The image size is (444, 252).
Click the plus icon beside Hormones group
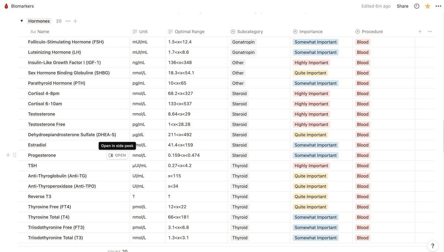tap(75, 21)
